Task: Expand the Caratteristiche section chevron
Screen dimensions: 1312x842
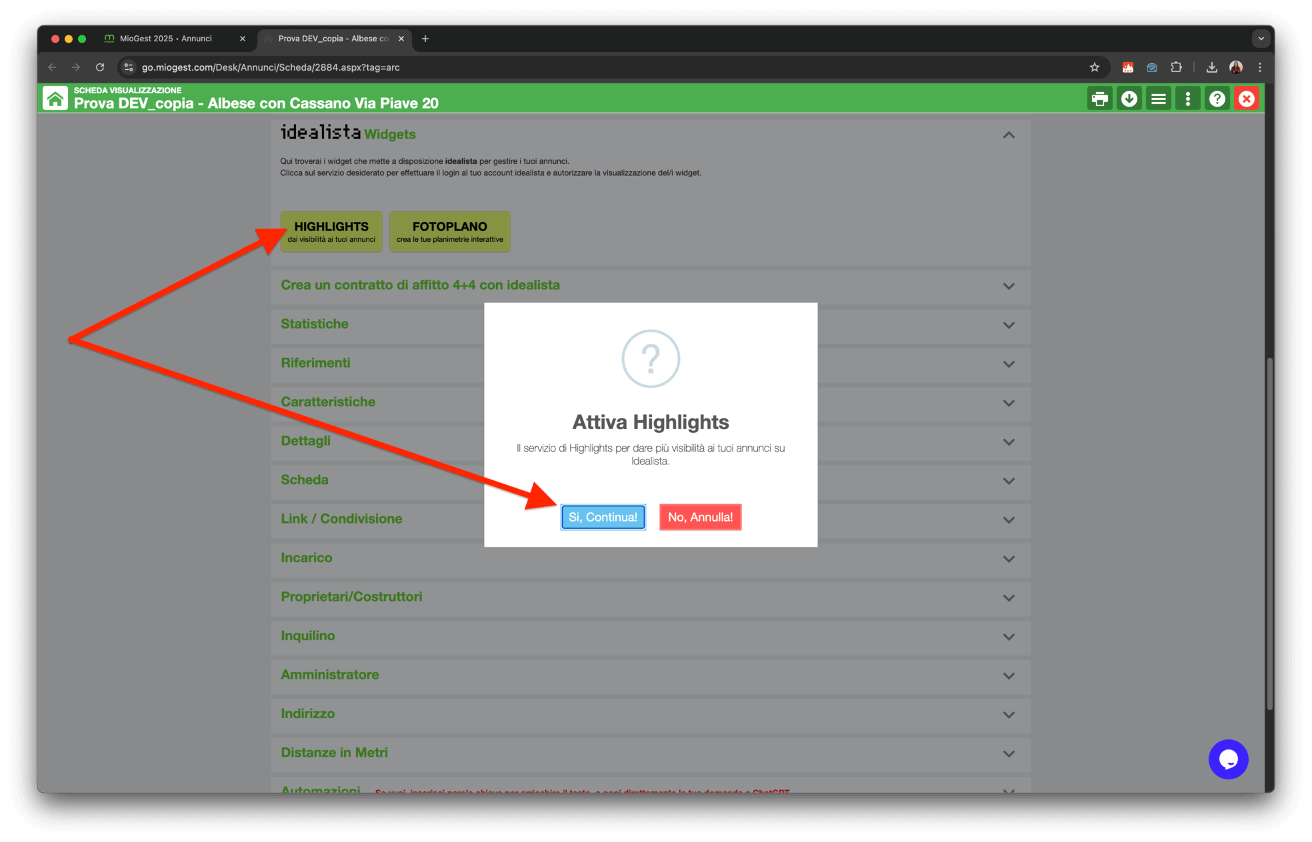Action: pos(1009,403)
